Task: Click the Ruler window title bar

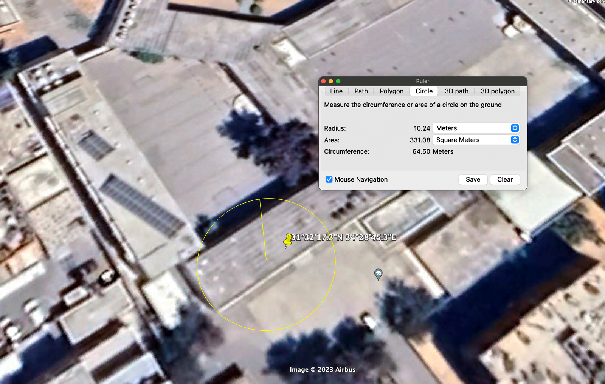Action: pyautogui.click(x=422, y=81)
